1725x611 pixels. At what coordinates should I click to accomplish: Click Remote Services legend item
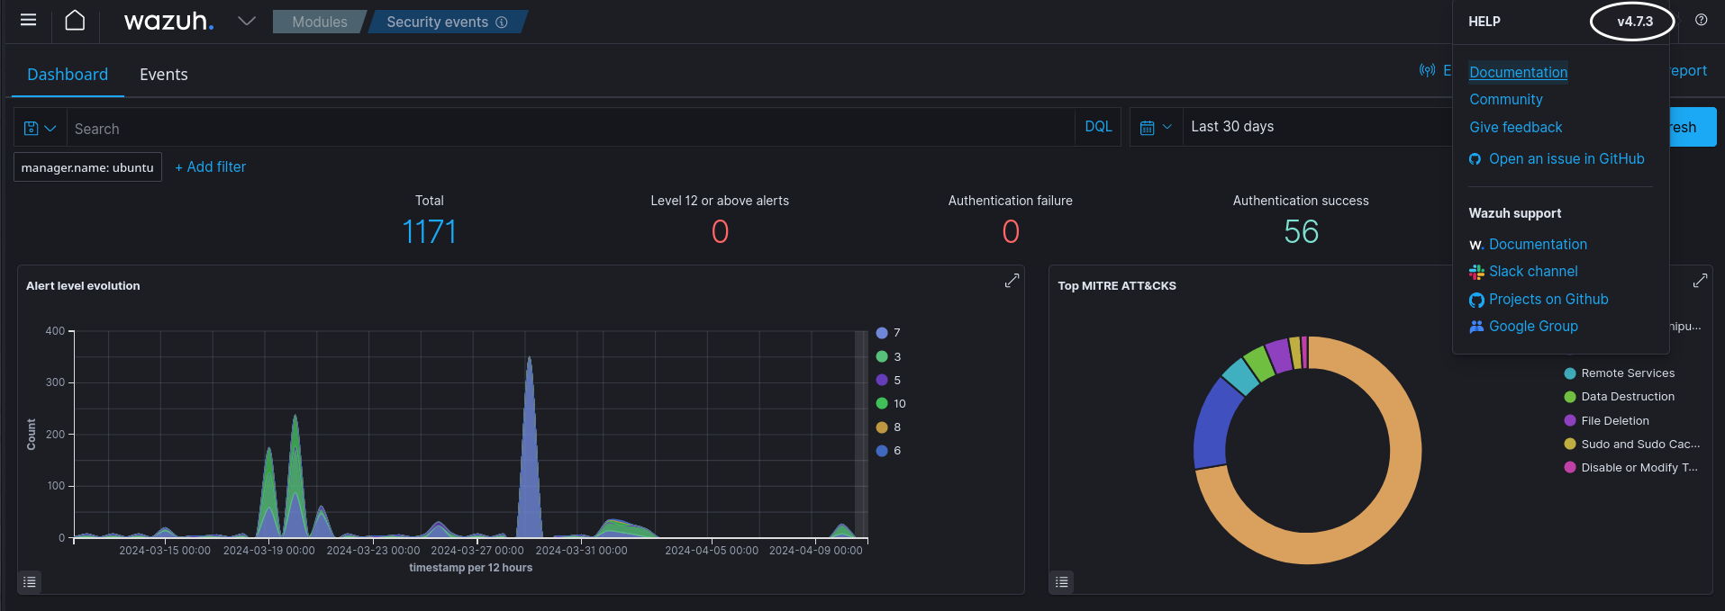click(1620, 373)
